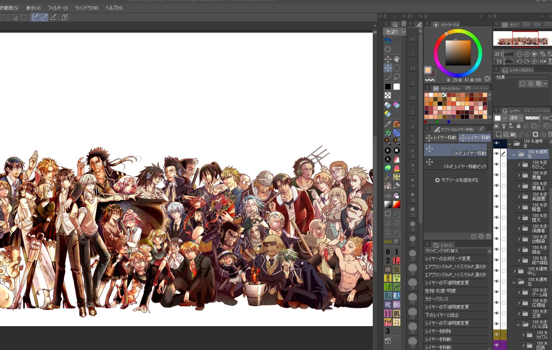Expand the ちびっこ layer folder
This screenshot has height=350, width=552.
[x=519, y=165]
